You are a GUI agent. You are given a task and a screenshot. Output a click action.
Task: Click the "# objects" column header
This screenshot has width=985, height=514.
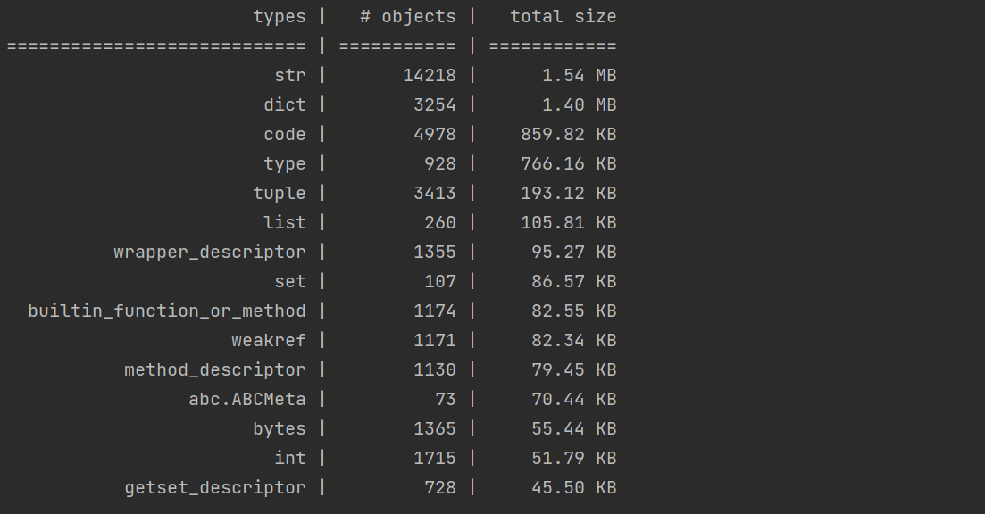(407, 17)
